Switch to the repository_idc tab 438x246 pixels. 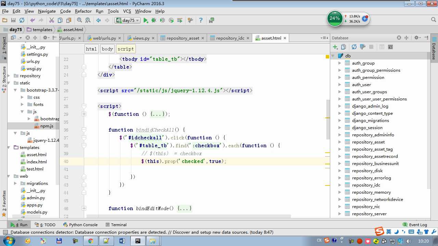(230, 38)
